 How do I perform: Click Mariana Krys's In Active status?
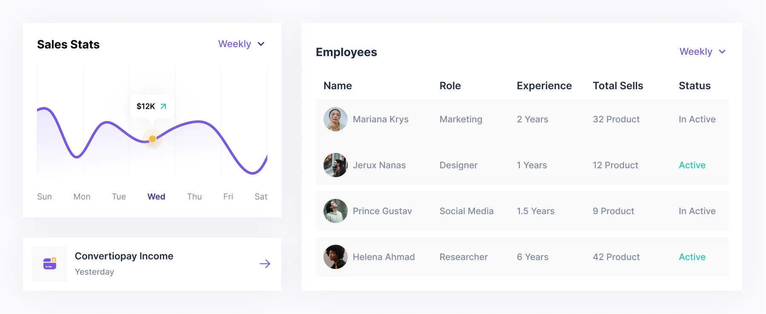click(697, 119)
